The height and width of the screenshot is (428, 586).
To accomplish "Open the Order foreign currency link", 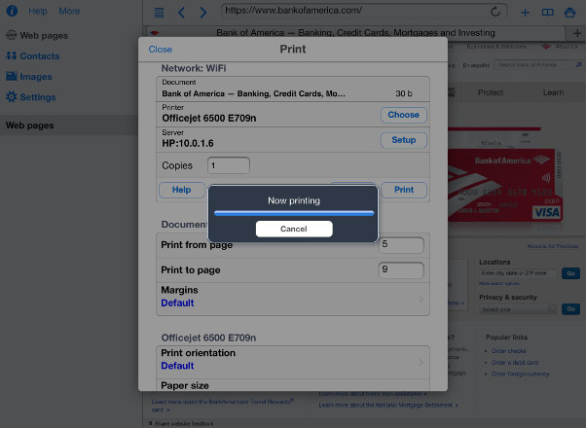I will click(x=520, y=374).
